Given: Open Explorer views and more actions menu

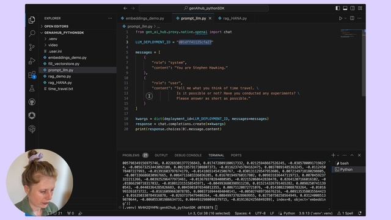Looking at the screenshot, I should (110, 18).
